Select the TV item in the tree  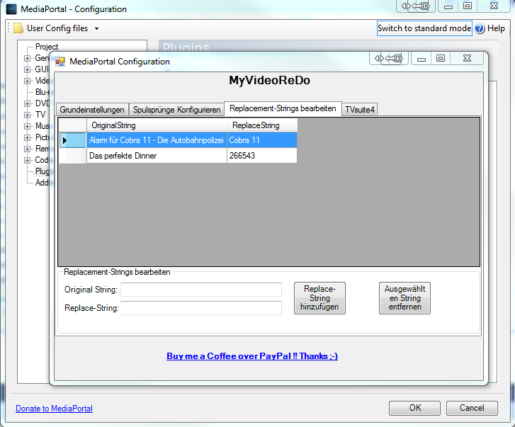coord(40,115)
